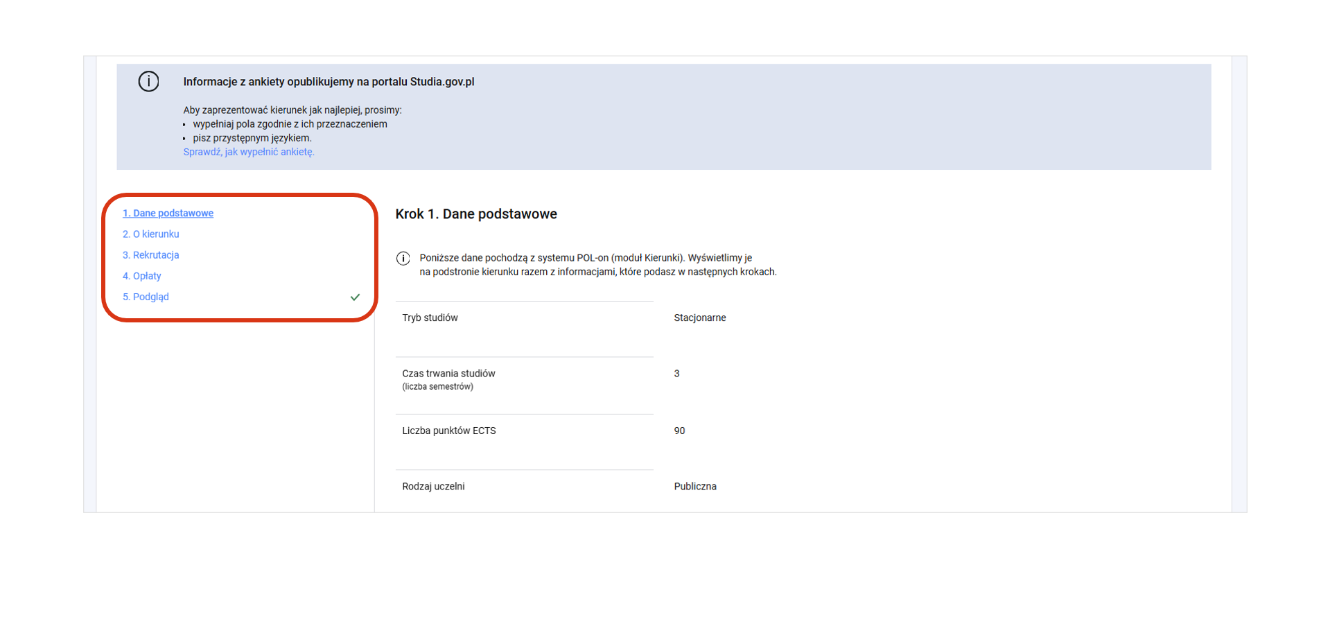The image size is (1330, 633).
Task: Click the banner title mentioning Studia.gov.pl
Action: (x=329, y=82)
